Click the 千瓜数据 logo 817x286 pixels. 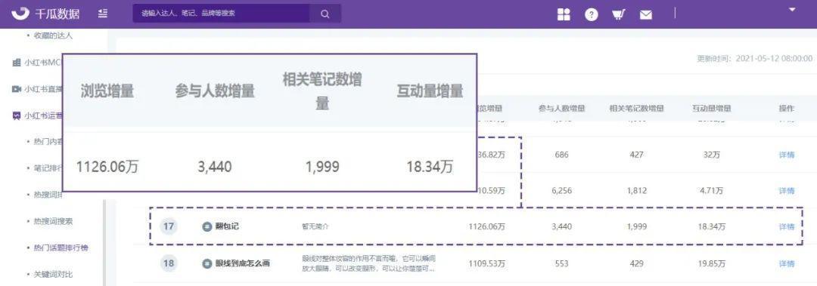[x=45, y=14]
